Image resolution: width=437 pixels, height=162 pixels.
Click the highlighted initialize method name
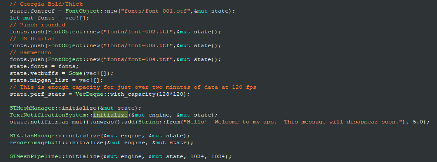click(110, 115)
